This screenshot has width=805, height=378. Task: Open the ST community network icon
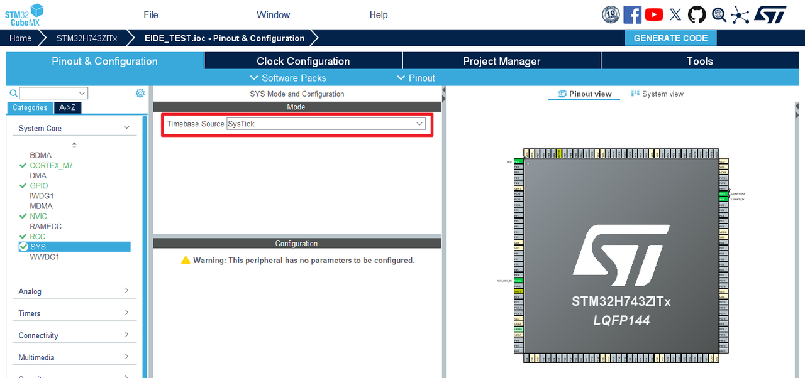(740, 14)
